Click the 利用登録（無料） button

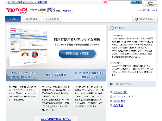tap(77, 54)
